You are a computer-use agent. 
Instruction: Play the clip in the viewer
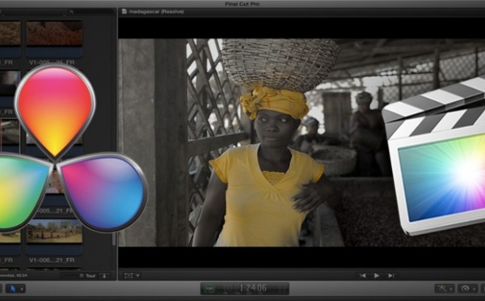pos(377,276)
